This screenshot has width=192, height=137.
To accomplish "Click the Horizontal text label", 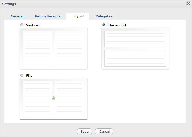I will coord(117,25).
